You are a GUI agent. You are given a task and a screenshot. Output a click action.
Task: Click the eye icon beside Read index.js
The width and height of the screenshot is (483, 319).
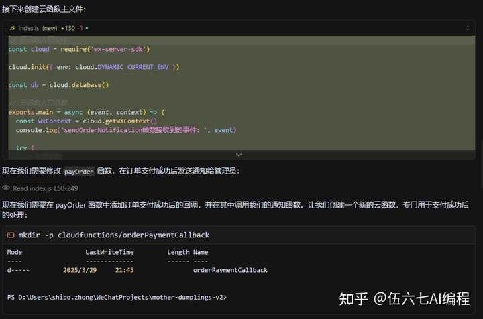(x=6, y=188)
